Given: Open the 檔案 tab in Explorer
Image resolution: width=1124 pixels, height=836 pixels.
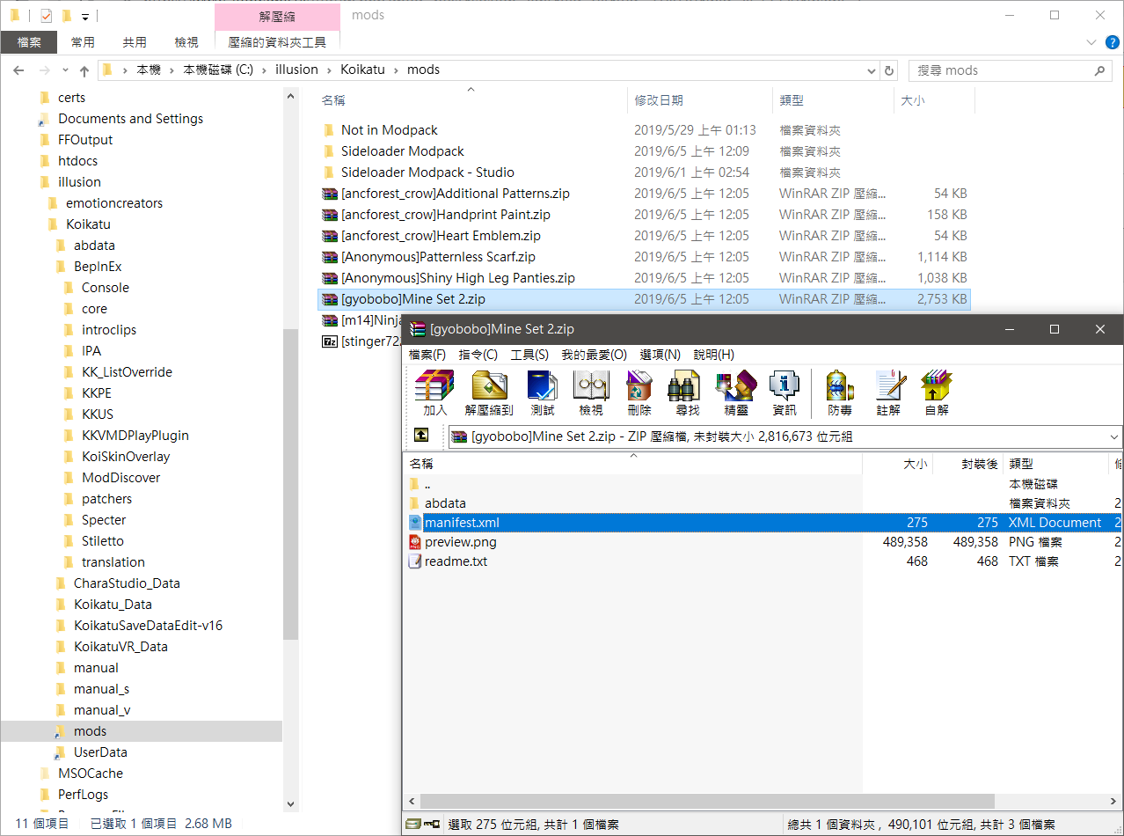Looking at the screenshot, I should tap(29, 42).
